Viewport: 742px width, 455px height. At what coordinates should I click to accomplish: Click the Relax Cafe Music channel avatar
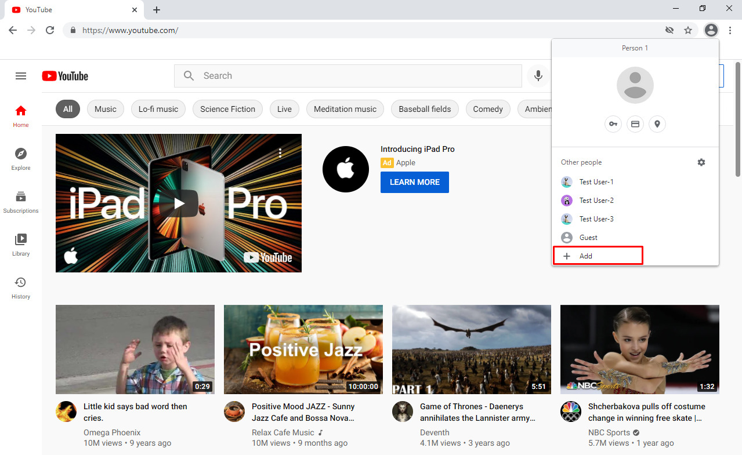[x=234, y=412]
